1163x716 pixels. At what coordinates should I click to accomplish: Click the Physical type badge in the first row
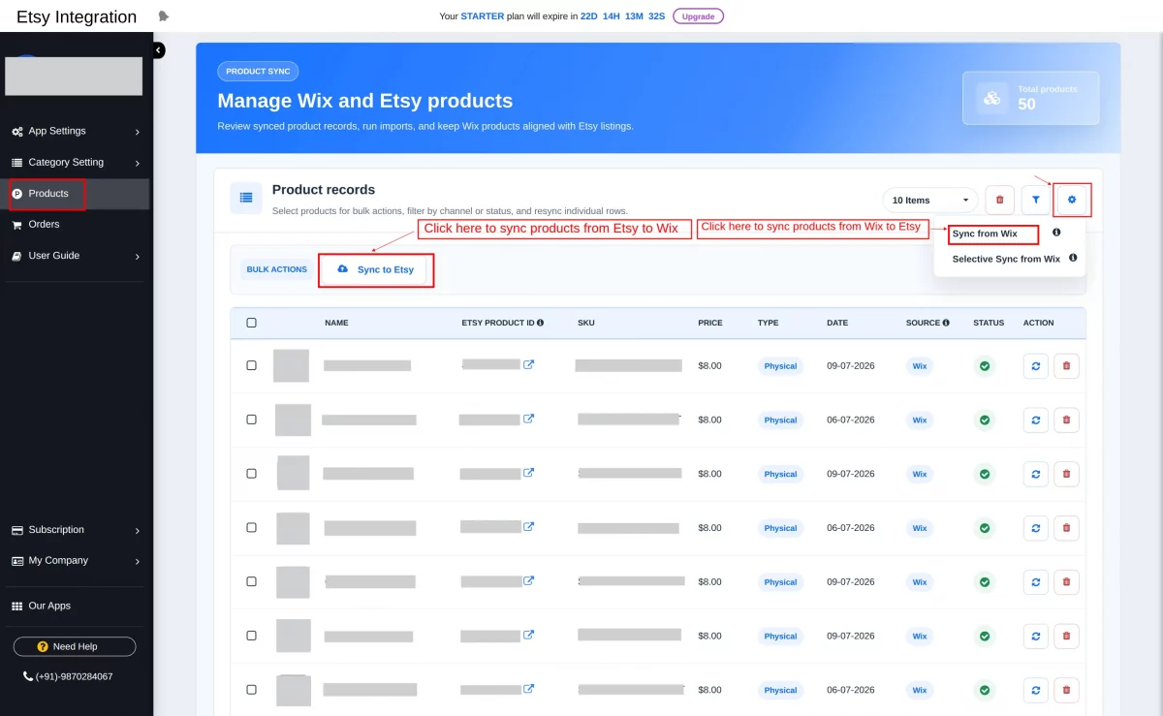click(x=780, y=366)
